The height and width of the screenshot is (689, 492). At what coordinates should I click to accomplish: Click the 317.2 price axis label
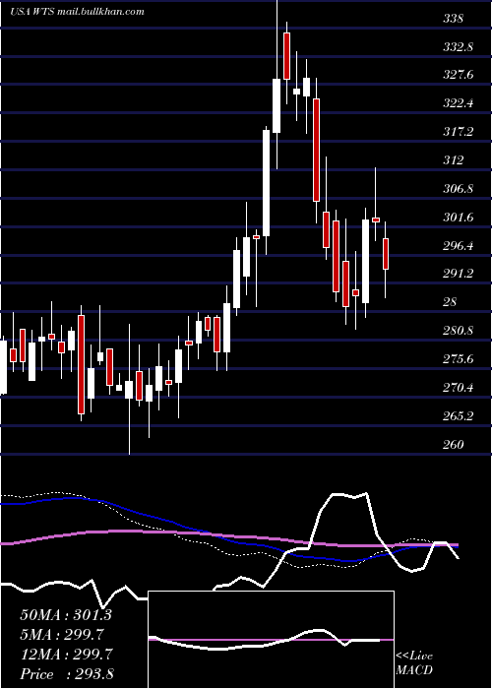click(x=459, y=132)
